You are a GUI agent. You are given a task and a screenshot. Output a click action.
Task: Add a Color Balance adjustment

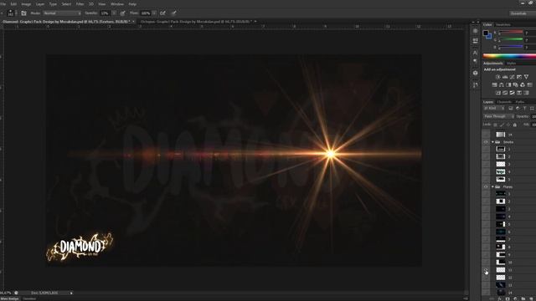[502, 84]
